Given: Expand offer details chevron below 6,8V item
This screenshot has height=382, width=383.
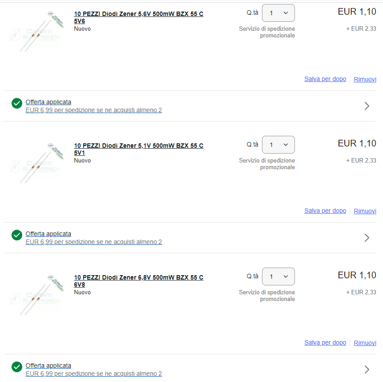Looking at the screenshot, I should pyautogui.click(x=367, y=370).
